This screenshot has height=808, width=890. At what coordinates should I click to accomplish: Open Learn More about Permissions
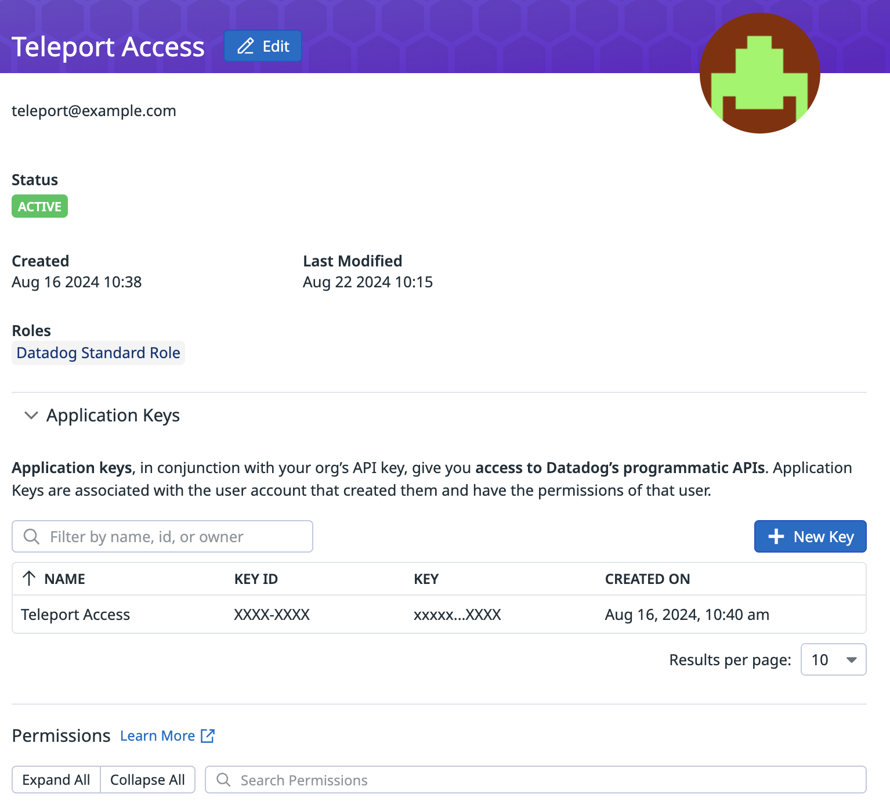point(157,735)
